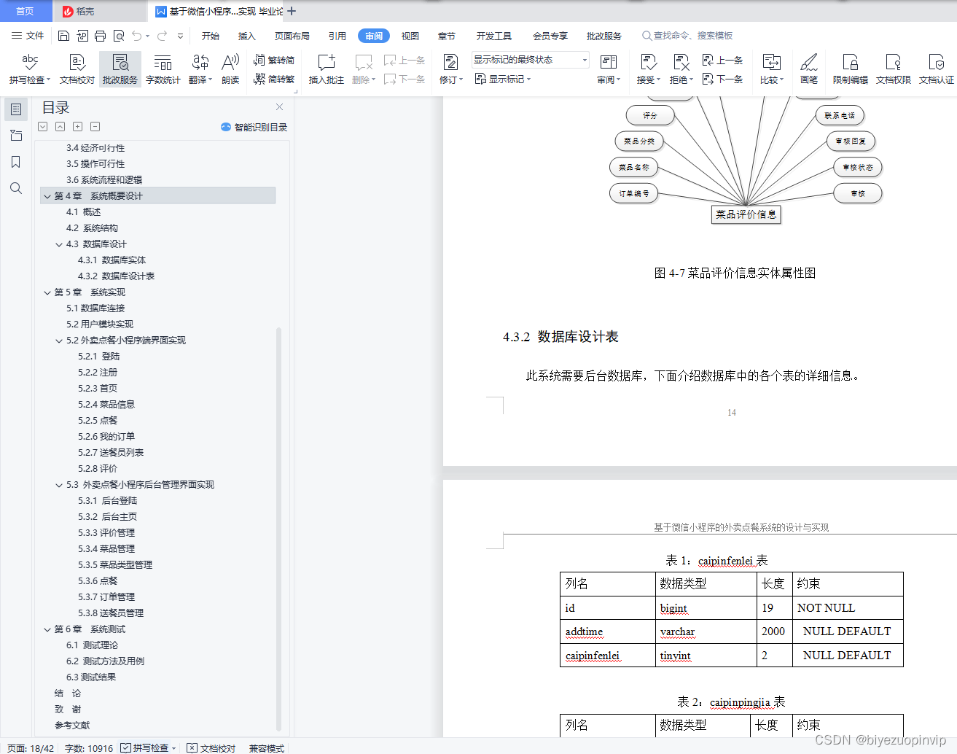Open the quick toolbar customize dropdown arrow
957x754 pixels.
(x=180, y=36)
